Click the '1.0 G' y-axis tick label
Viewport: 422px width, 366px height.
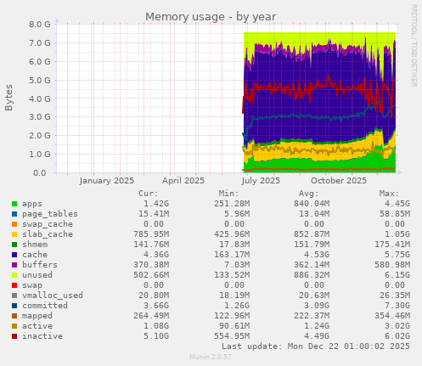tap(40, 155)
